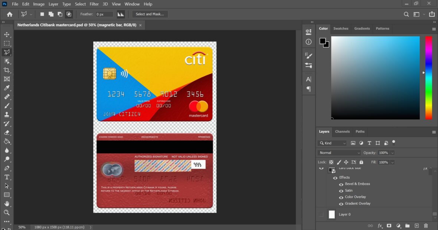Screen dimensions: 438x230
Task: Open the workspace switcher dropdown arrow
Action: click(x=424, y=14)
